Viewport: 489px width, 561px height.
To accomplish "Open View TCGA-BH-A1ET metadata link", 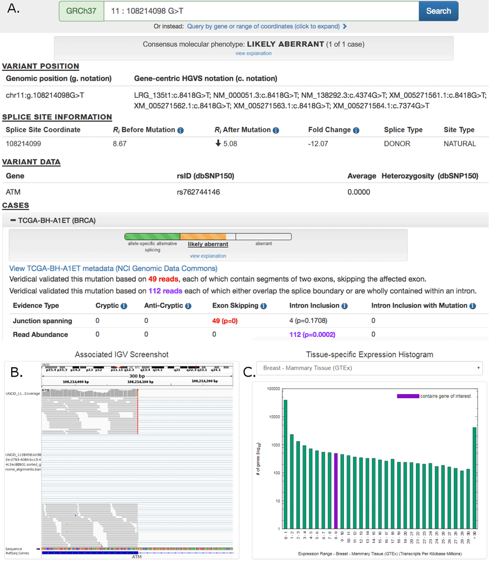I will coord(113,269).
